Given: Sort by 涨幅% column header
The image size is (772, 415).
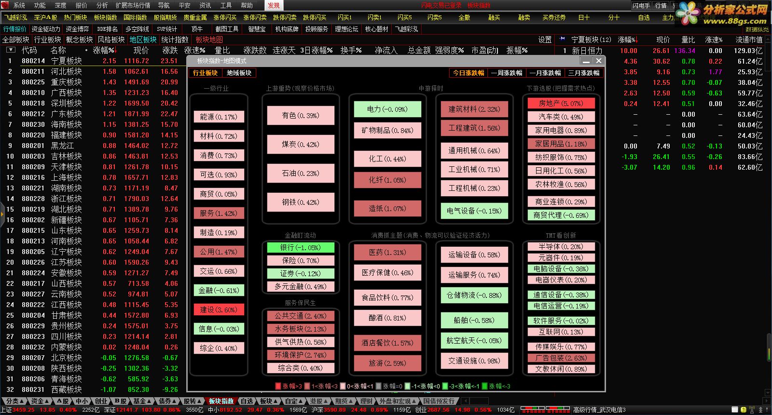Looking at the screenshot, I should [104, 50].
